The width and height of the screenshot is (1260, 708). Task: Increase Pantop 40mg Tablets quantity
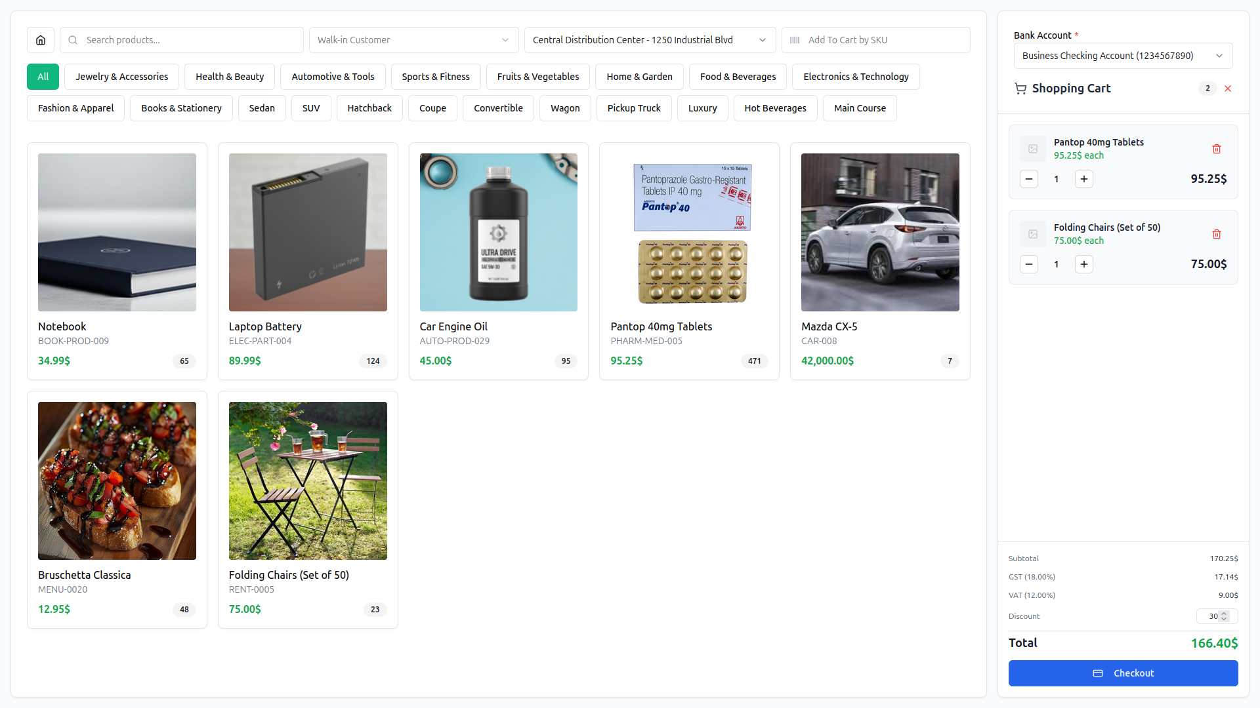point(1083,179)
